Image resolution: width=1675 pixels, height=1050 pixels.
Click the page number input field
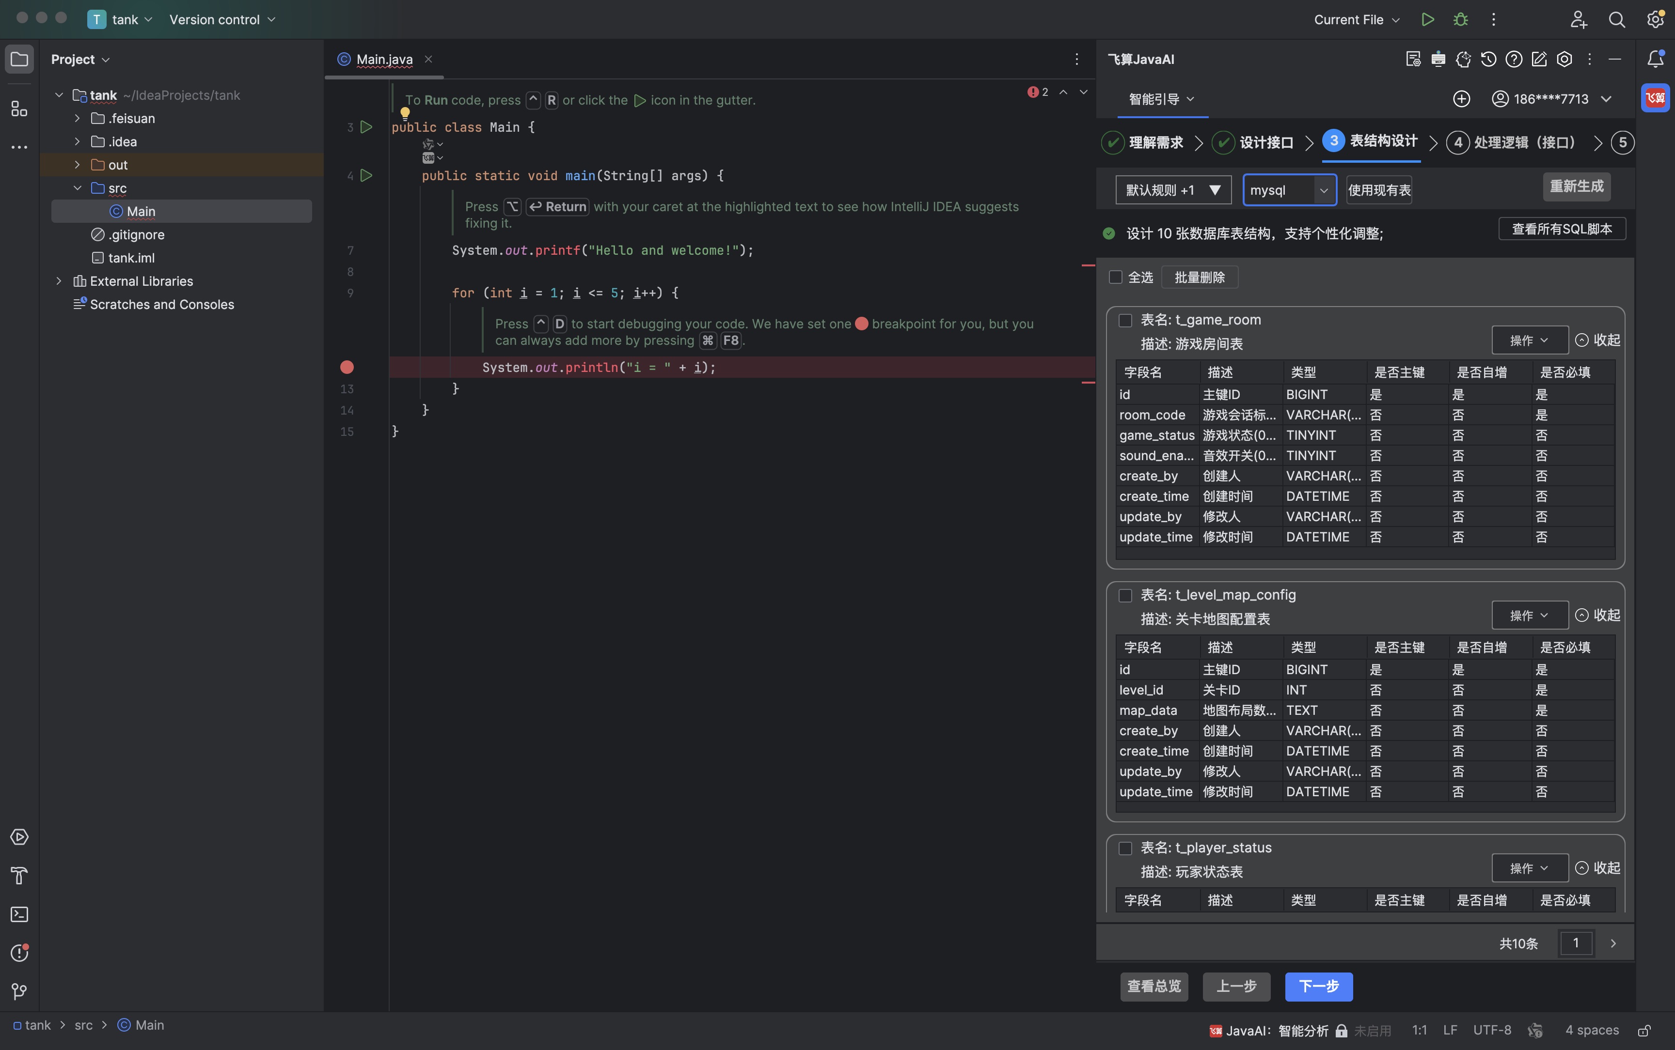[1576, 943]
